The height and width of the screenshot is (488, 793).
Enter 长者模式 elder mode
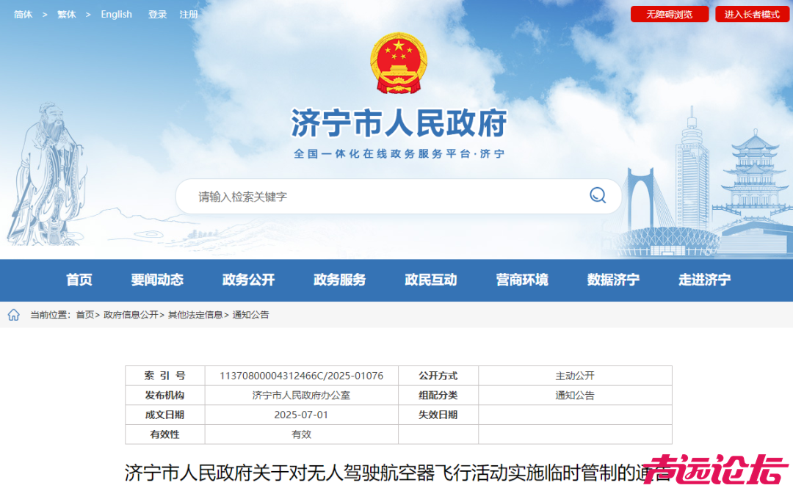[x=750, y=13]
